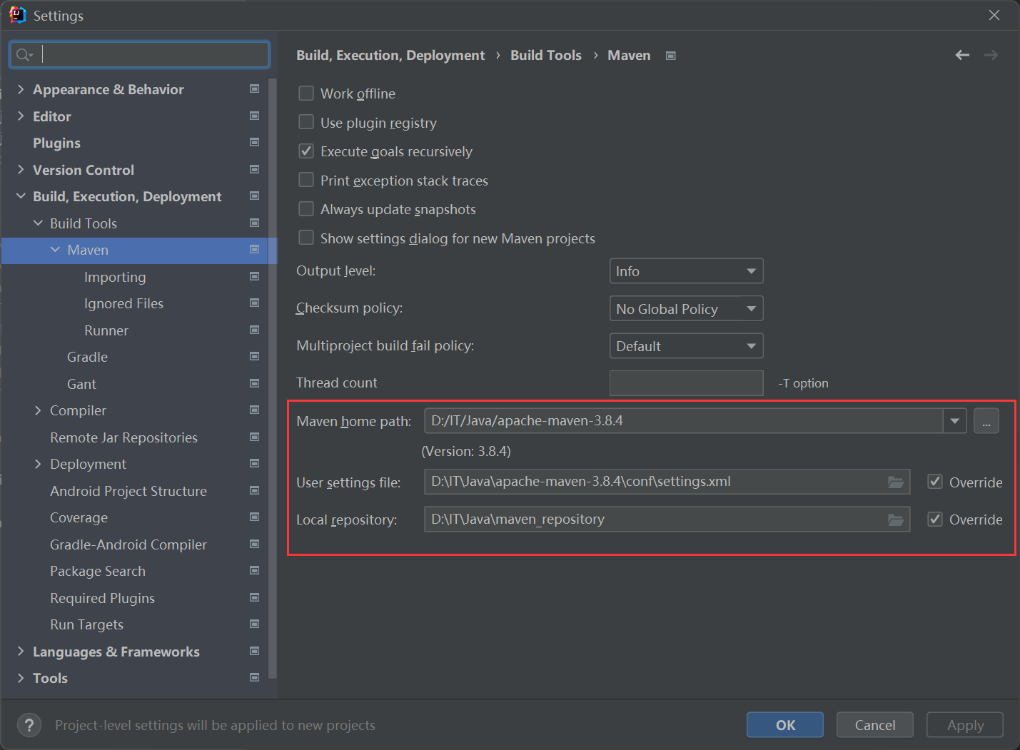
Task: Expand the Languages & Frameworks section
Action: click(x=21, y=651)
